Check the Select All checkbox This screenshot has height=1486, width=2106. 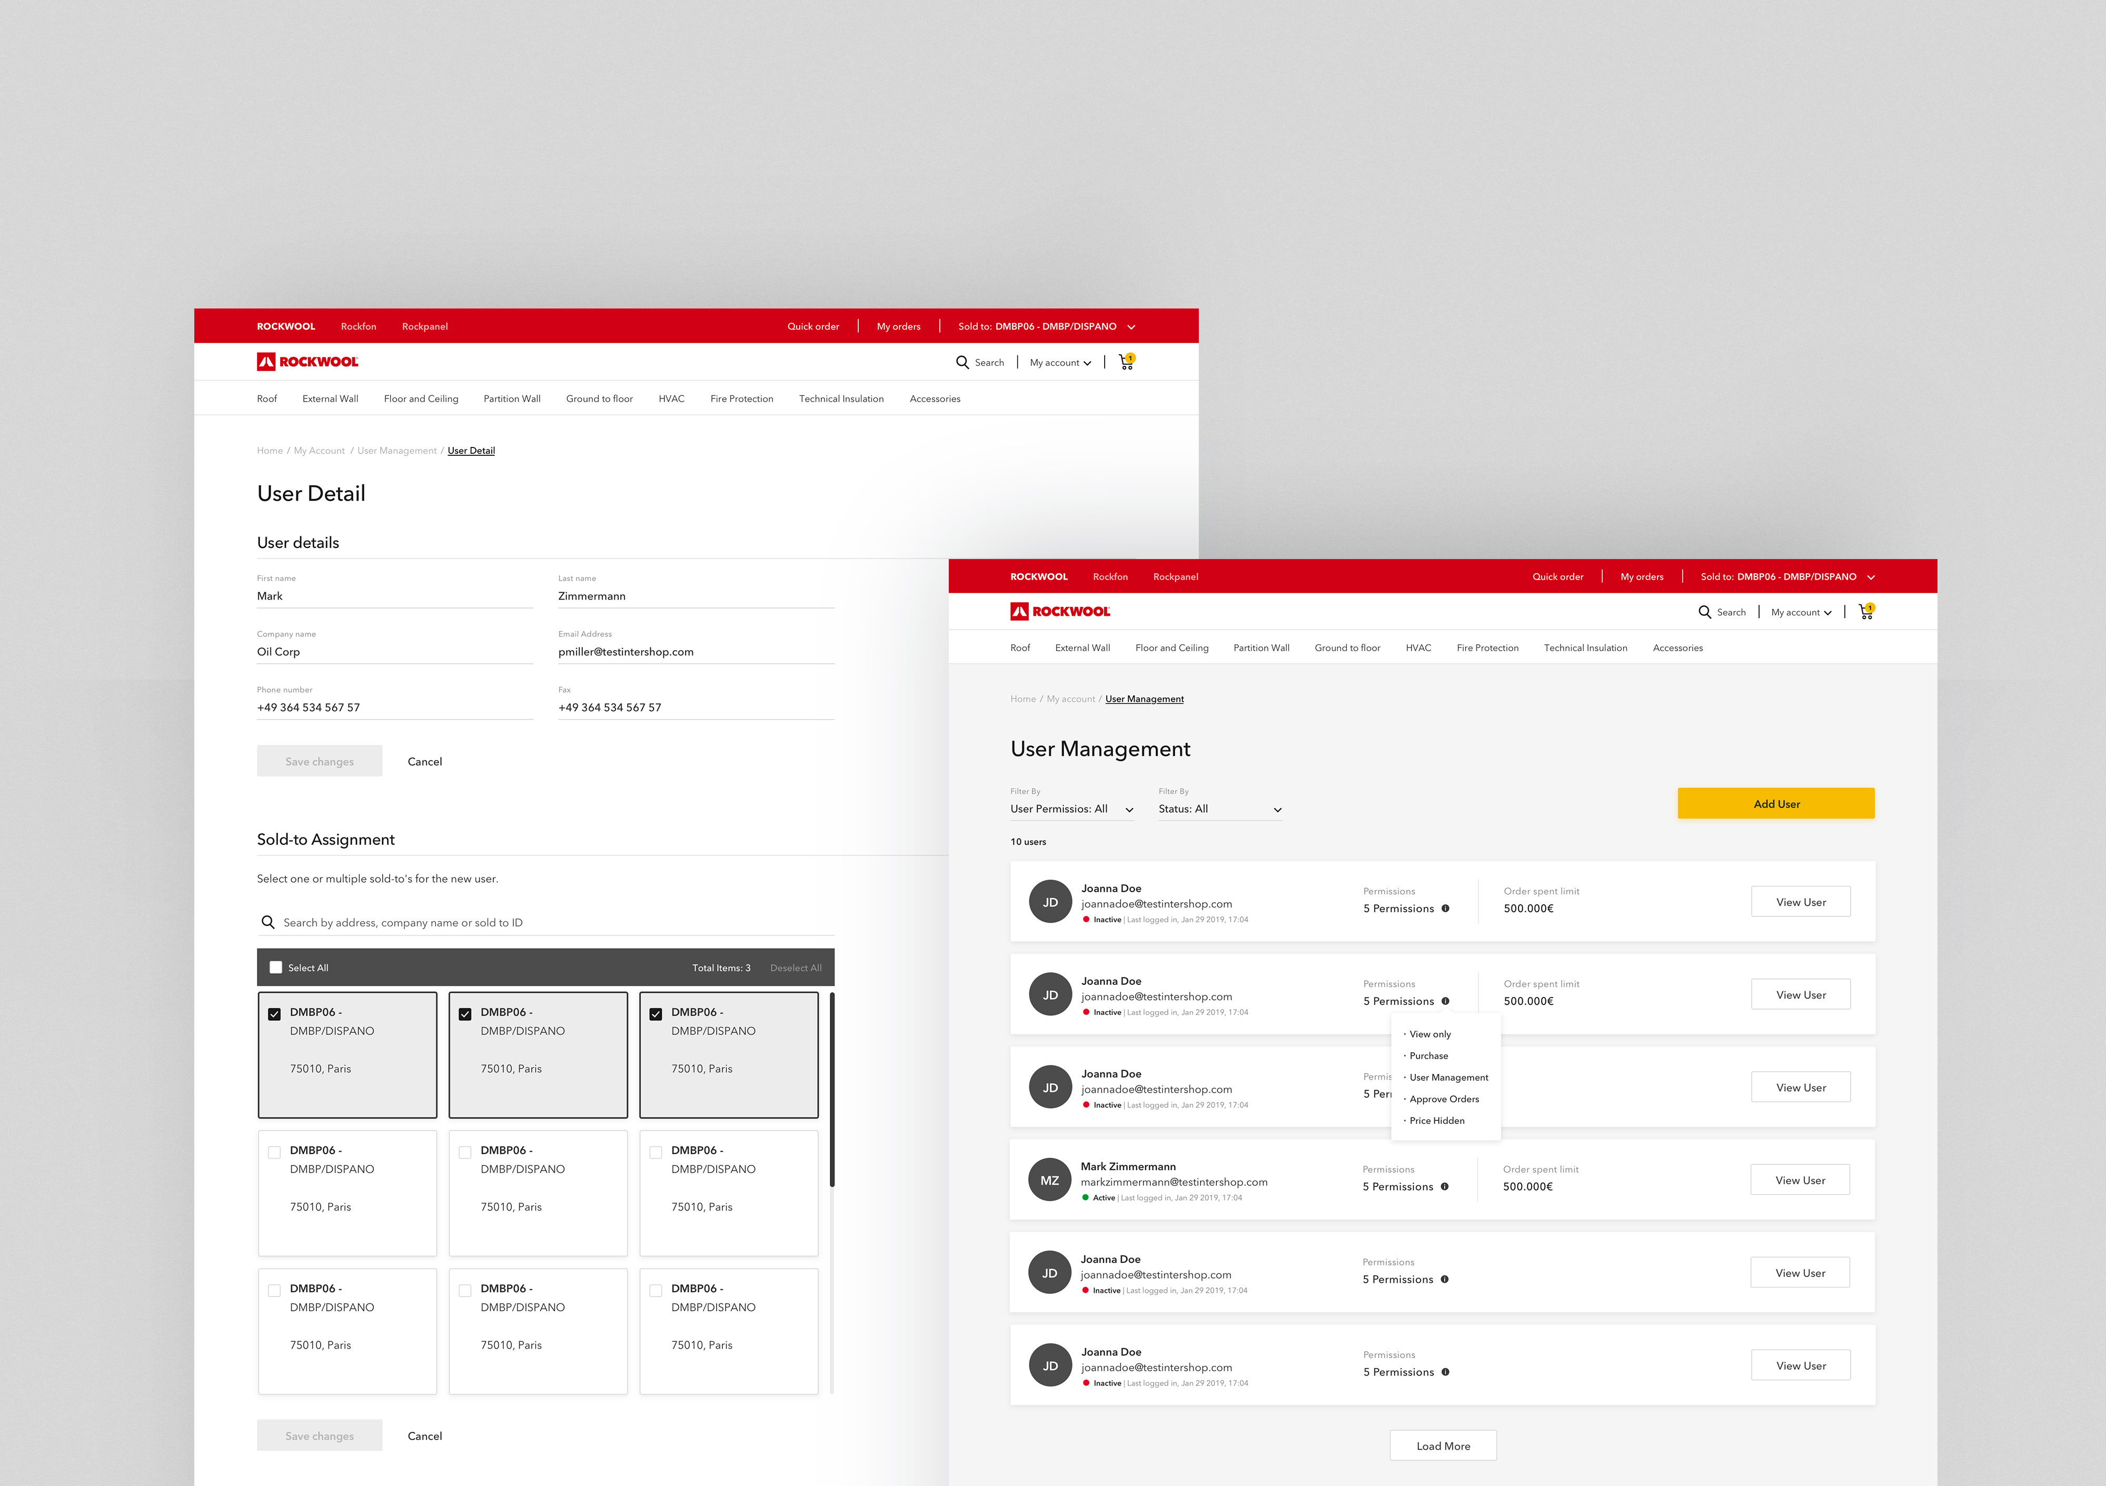pos(275,968)
